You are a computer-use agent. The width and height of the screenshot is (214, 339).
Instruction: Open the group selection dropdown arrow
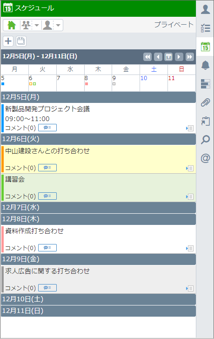pos(37,25)
